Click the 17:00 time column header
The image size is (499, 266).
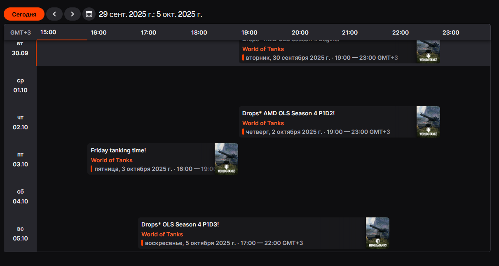pos(149,33)
